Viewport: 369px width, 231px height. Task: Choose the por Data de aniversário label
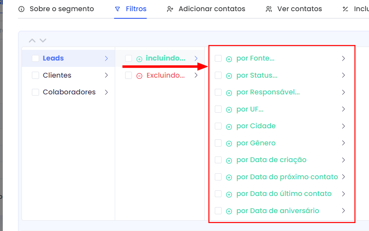[x=277, y=211]
